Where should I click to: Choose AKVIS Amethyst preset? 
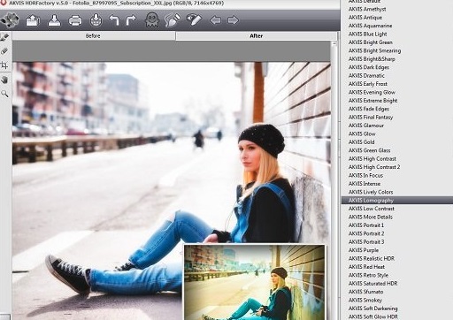tap(367, 9)
